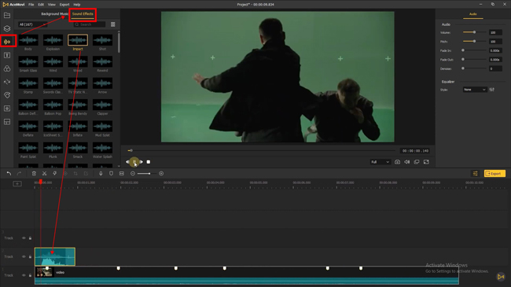Open the Full preview quality dropdown
The height and width of the screenshot is (287, 511).
[x=380, y=162]
